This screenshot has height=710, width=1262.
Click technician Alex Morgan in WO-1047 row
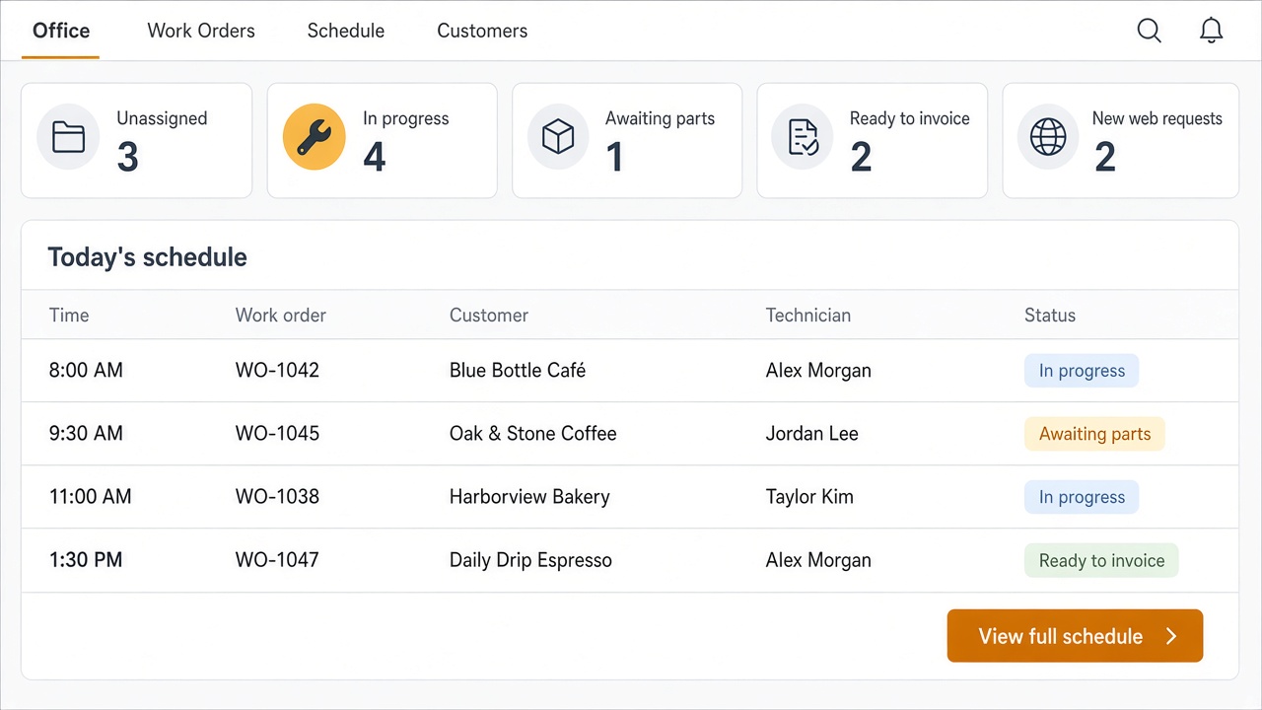[818, 560]
